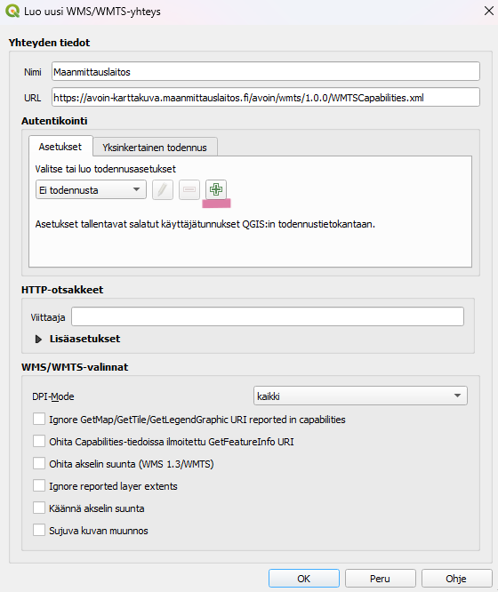This screenshot has width=498, height=592.
Task: Enable Ignore GetMap/GetTile/GetLegendGraphic URI checkbox
Action: coord(39,419)
